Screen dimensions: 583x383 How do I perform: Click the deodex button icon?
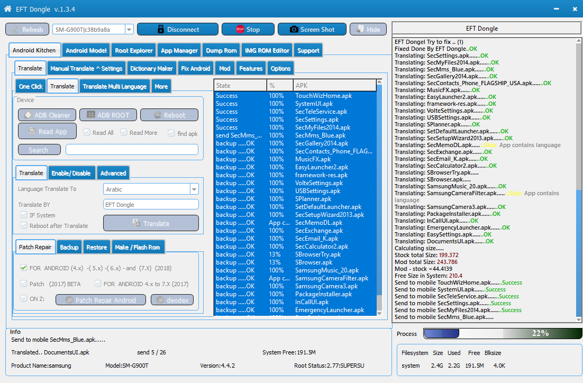160,300
